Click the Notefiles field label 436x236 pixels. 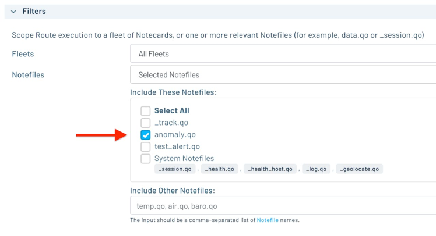point(28,75)
